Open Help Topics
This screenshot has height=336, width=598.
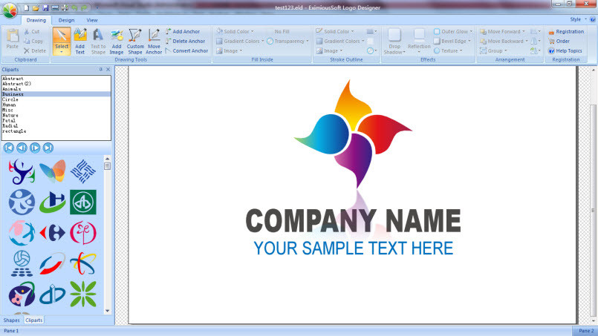tap(565, 50)
